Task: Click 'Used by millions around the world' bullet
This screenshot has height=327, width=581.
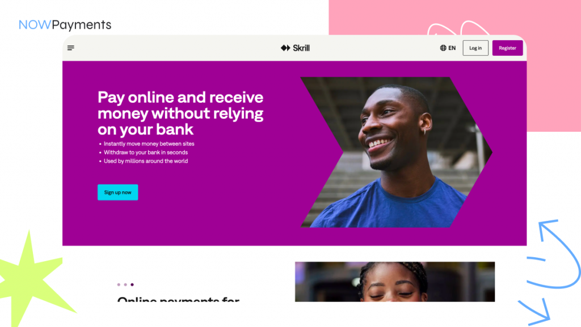Action: pyautogui.click(x=146, y=161)
